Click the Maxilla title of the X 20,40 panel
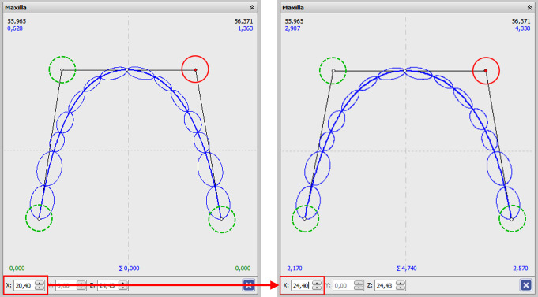The height and width of the screenshot is (297, 538). [16, 8]
